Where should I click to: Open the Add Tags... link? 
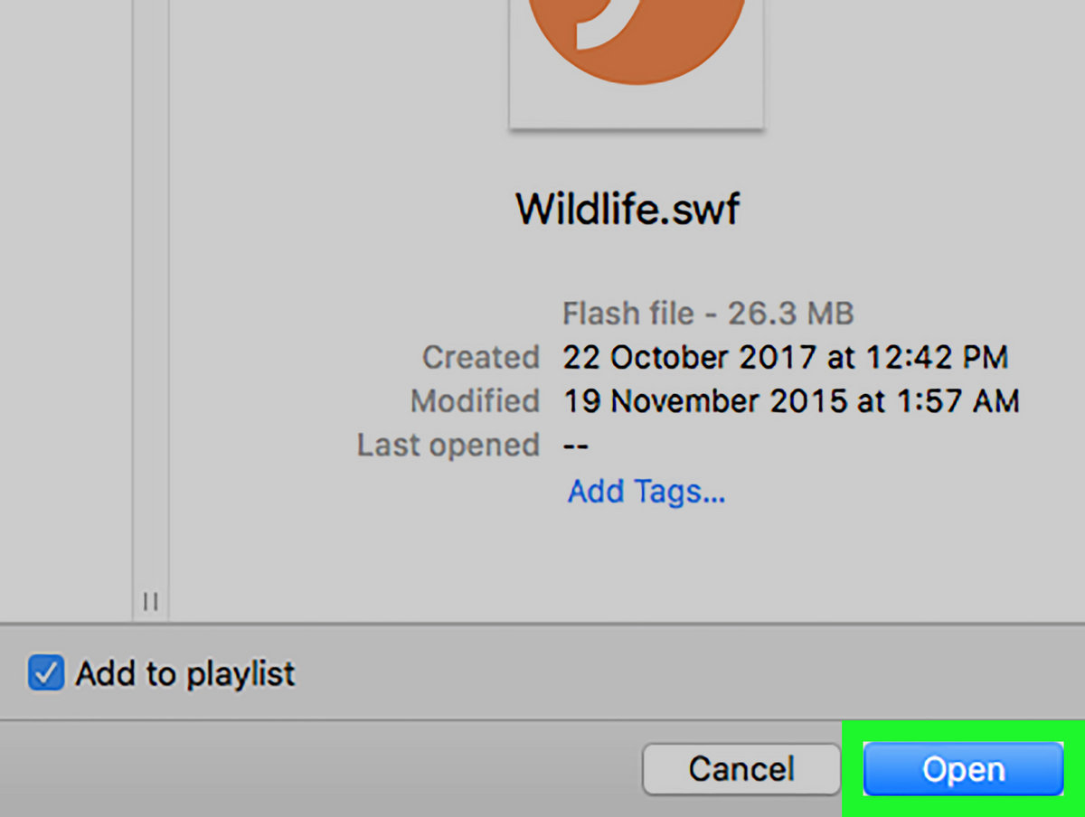tap(646, 492)
